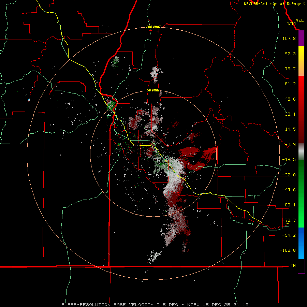Screen dimensions: 307x307
Task: Click the 15 DEC 25 date in the caption
Action: pos(218,305)
